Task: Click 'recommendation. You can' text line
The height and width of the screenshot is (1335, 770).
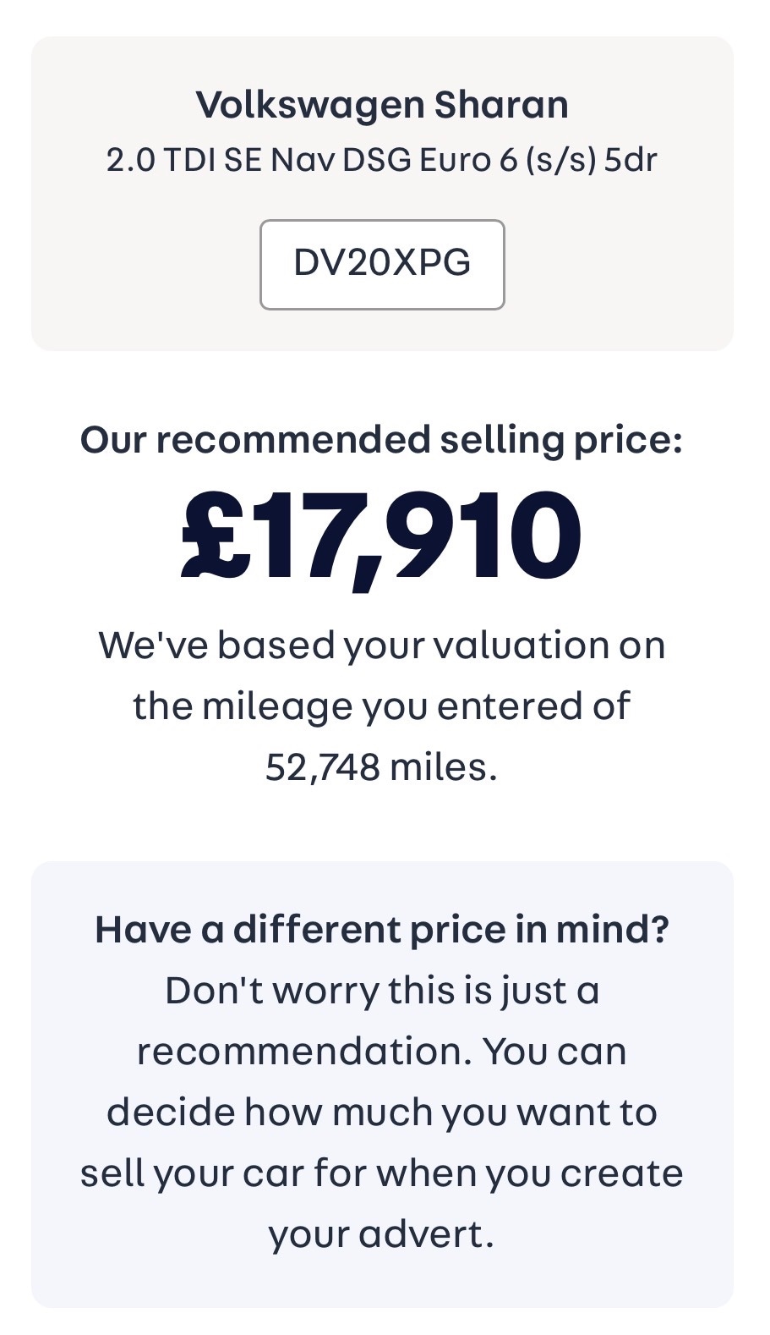Action: (382, 1052)
